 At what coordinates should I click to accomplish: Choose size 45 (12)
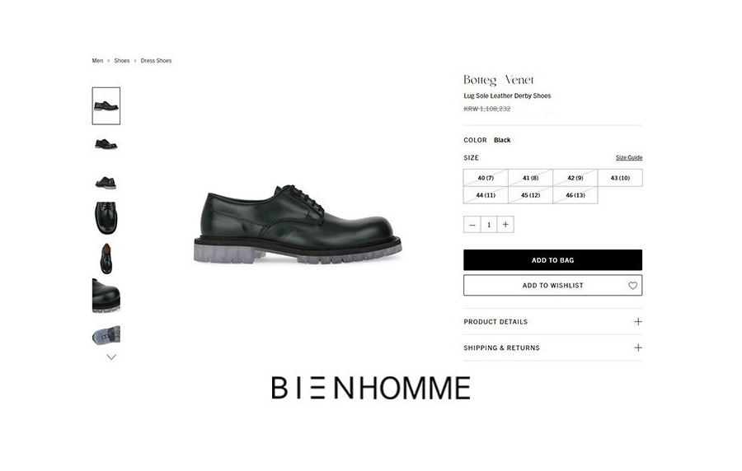[x=530, y=195]
